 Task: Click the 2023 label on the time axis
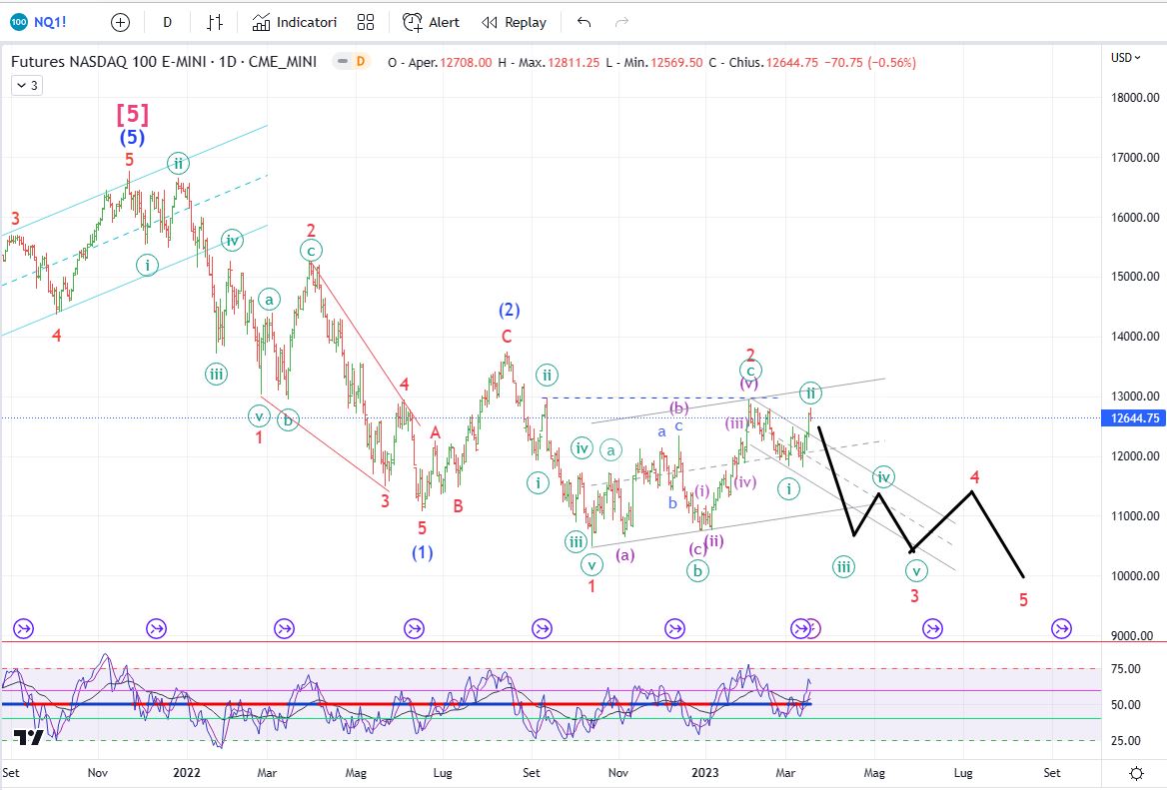[704, 772]
